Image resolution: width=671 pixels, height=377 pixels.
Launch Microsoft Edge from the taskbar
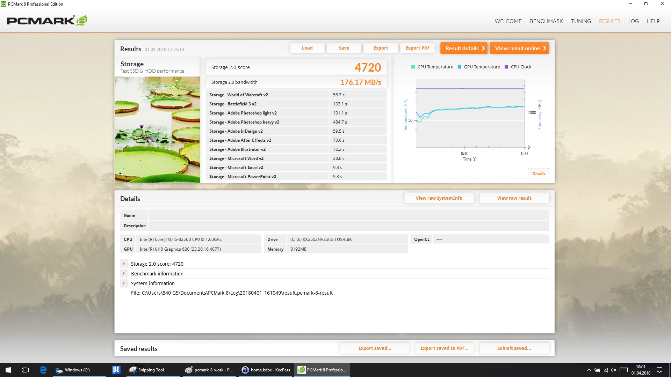pos(43,370)
